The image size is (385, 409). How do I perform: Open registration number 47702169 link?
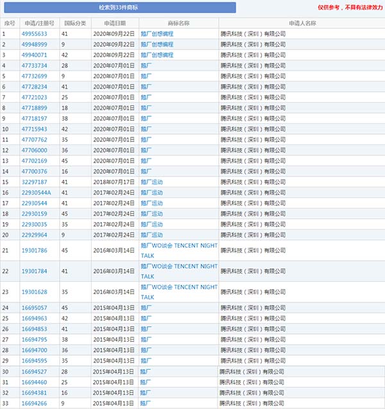[x=34, y=161]
